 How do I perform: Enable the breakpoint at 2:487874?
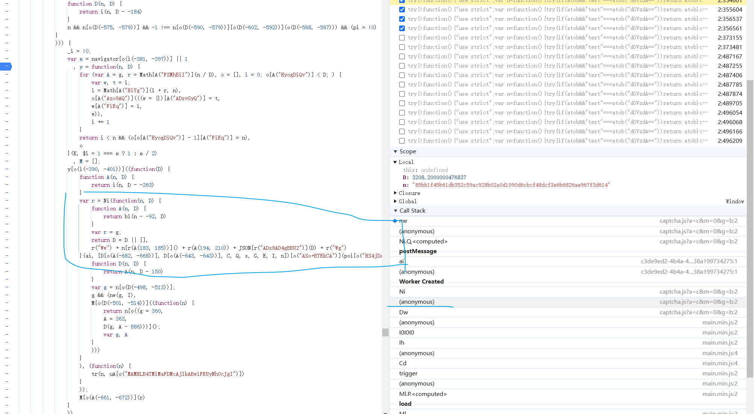point(402,94)
